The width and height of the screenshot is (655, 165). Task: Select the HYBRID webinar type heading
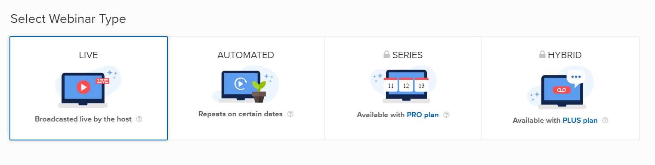tap(565, 55)
